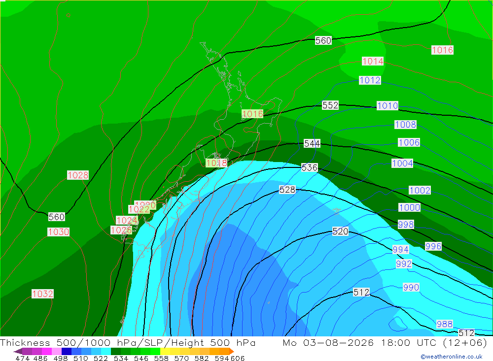
Task: Select the magenta swatch in the thickness legend
Action: coord(47,351)
